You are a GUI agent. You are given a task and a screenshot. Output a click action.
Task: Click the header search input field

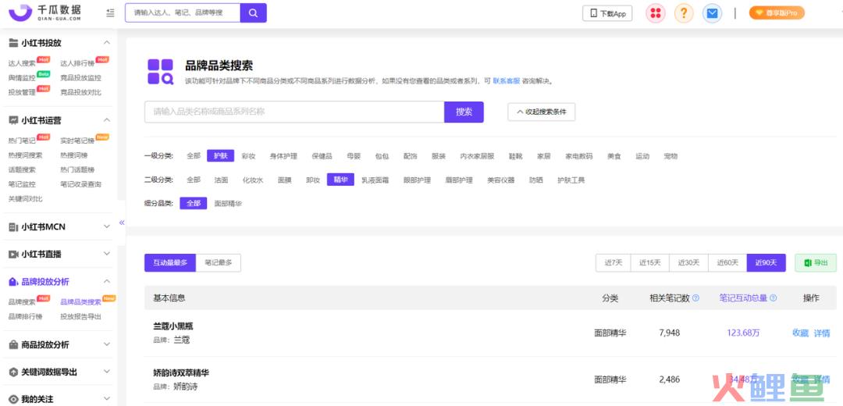(182, 13)
